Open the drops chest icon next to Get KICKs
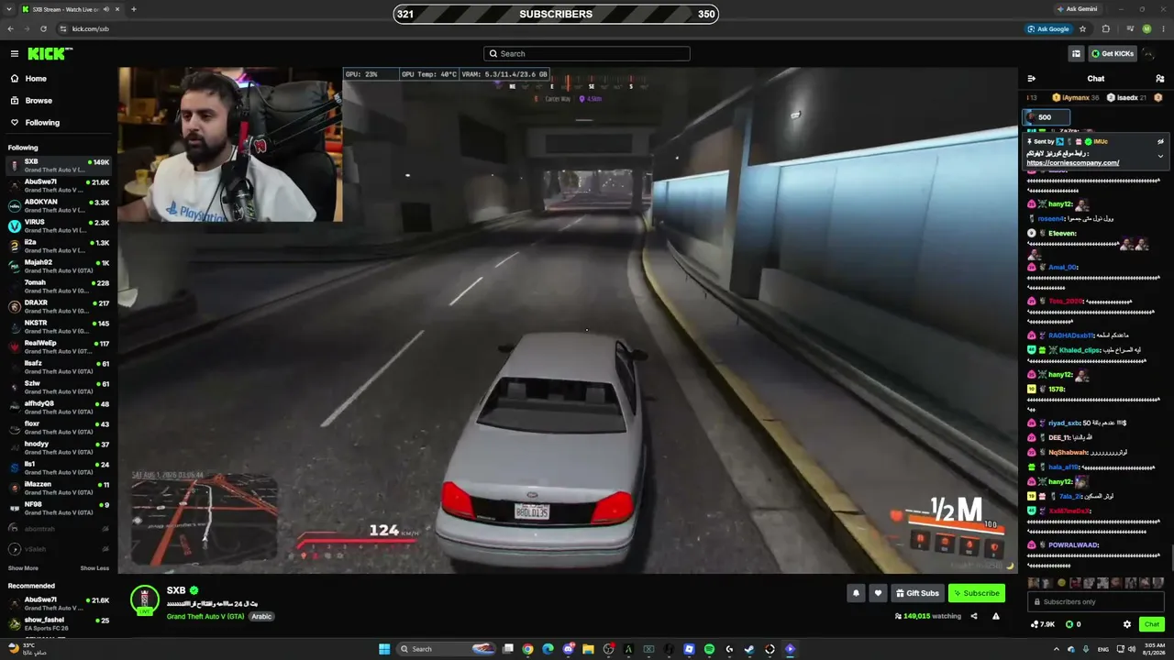This screenshot has width=1174, height=660. (1076, 54)
